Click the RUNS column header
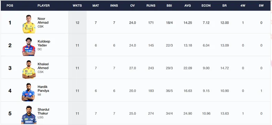 point(151,5)
